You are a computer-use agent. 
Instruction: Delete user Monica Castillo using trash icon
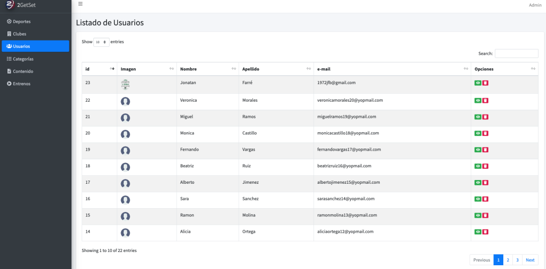(x=486, y=133)
